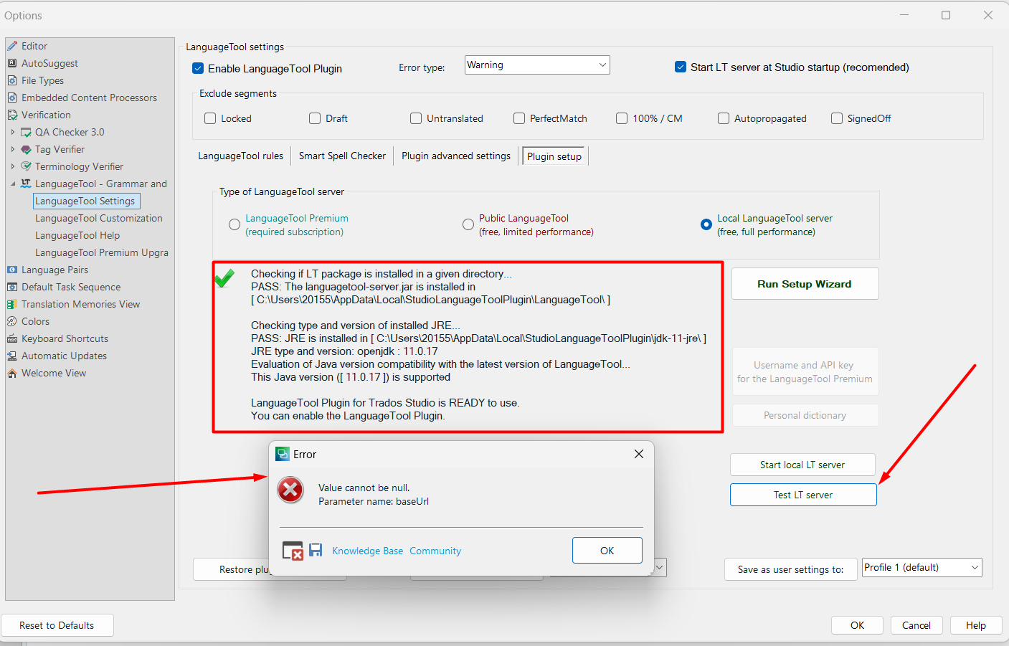Open the Error type Warning dropdown
Viewport: 1009px width, 646px height.
click(x=537, y=65)
